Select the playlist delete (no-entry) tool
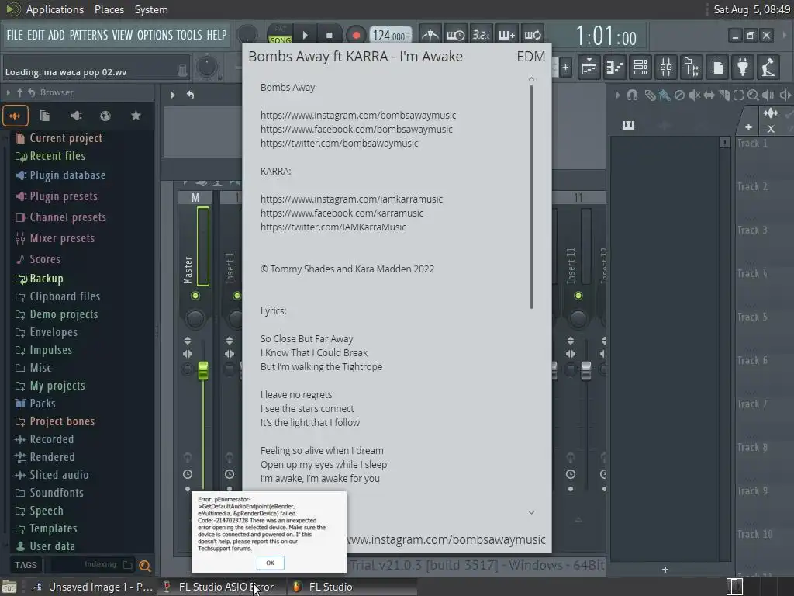The width and height of the screenshot is (794, 596). (679, 95)
